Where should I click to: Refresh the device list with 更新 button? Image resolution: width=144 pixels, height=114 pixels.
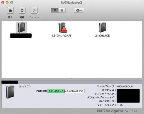[x=22, y=10]
